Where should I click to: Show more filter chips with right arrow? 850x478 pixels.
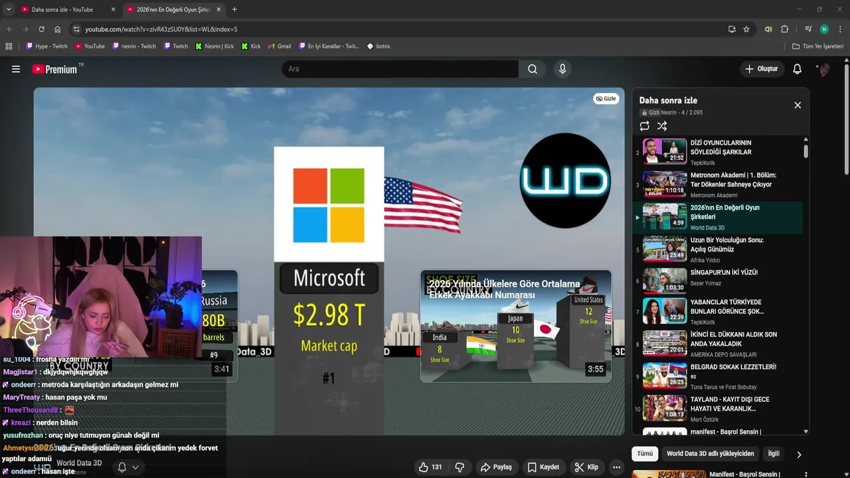(799, 454)
